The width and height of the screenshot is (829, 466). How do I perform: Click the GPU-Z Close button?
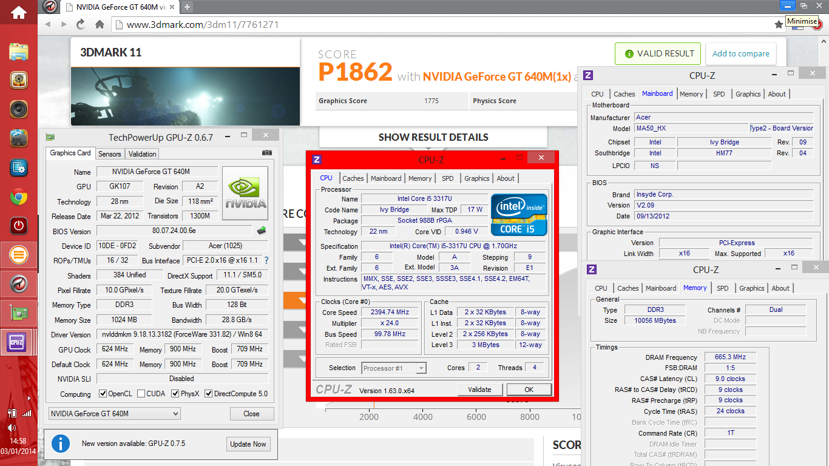(x=252, y=414)
